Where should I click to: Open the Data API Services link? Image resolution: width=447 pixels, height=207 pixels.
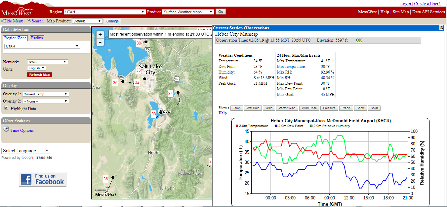[x=428, y=12]
